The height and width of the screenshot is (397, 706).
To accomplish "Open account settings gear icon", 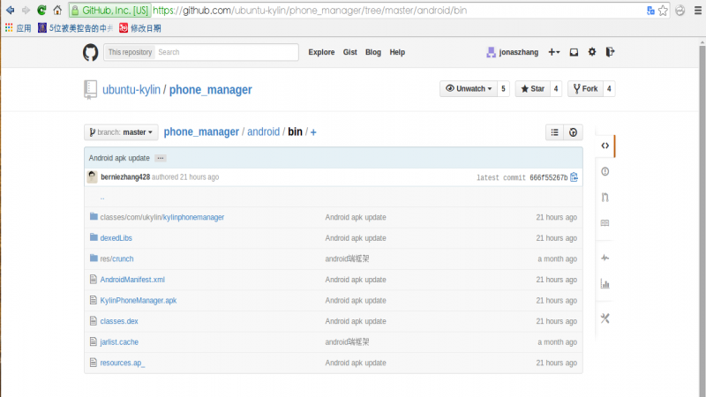I will point(592,52).
